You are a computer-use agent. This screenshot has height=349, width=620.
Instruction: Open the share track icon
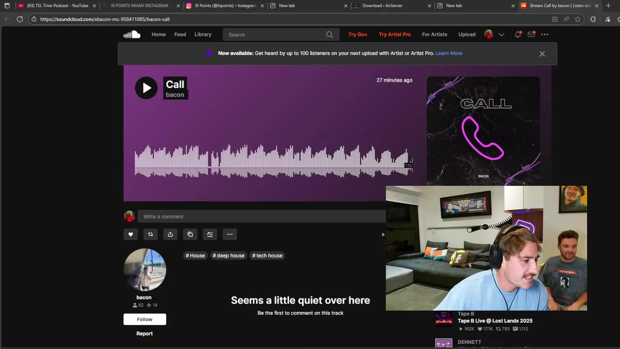point(170,234)
